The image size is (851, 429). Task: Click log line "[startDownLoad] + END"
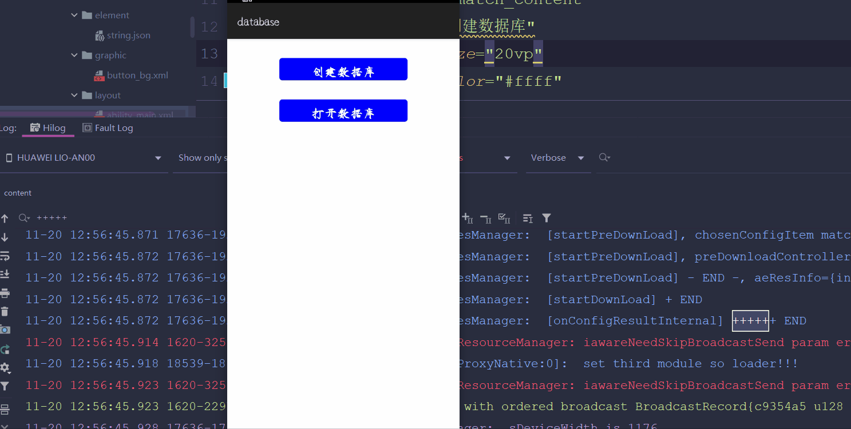point(624,300)
